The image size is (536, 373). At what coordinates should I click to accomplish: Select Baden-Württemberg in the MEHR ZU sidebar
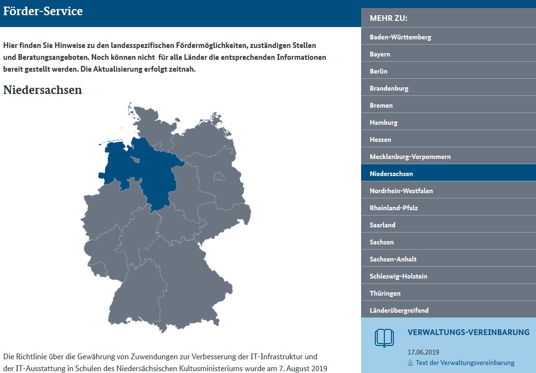coord(400,36)
